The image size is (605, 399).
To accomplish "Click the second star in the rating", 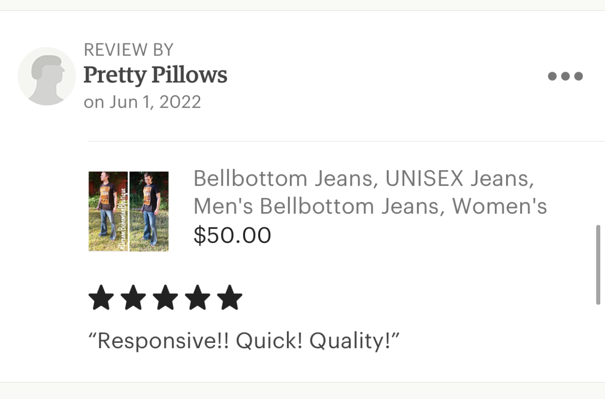I will [x=133, y=298].
